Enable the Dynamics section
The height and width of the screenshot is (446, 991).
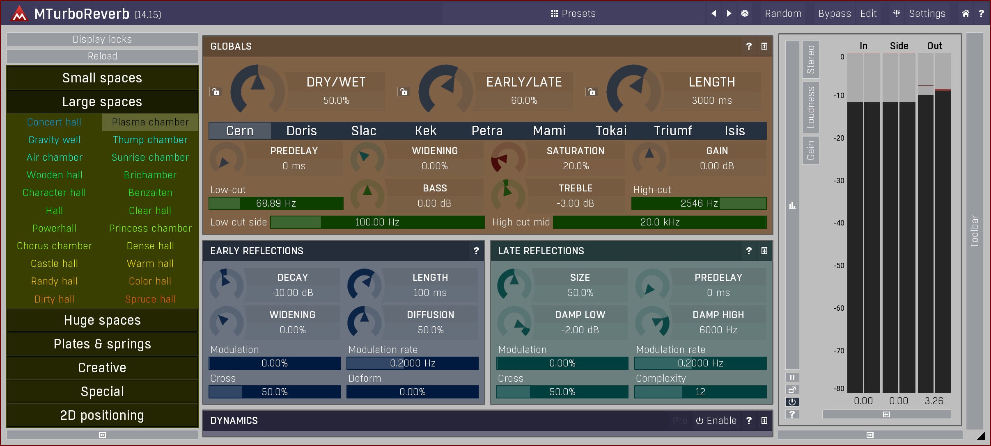pyautogui.click(x=716, y=421)
